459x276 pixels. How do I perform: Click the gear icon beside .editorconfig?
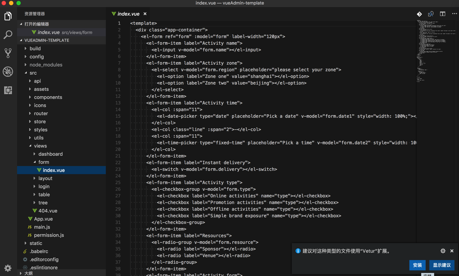click(x=25, y=259)
